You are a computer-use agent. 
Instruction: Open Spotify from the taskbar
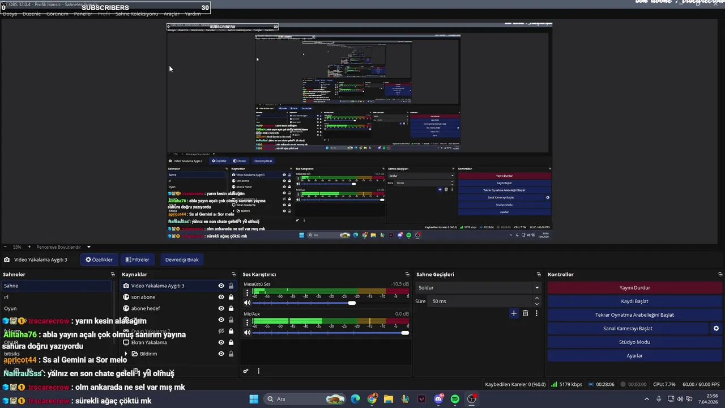coord(455,399)
